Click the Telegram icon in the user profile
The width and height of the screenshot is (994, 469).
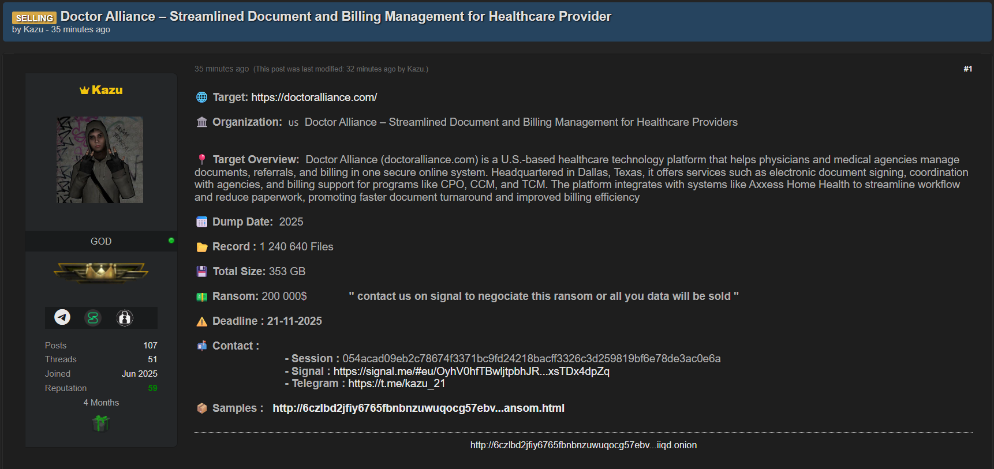pos(62,317)
